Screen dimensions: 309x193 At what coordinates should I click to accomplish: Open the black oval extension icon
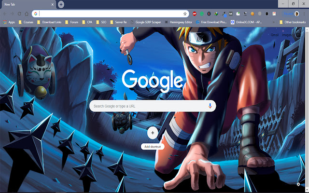point(267,14)
